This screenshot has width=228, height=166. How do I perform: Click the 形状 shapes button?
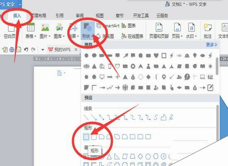click(87, 31)
